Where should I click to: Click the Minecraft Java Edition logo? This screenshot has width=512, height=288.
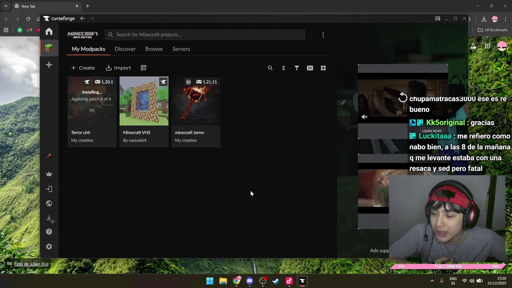pos(82,35)
